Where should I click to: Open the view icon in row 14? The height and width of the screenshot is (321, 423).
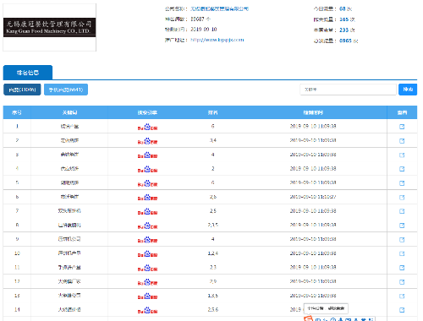pyautogui.click(x=402, y=310)
